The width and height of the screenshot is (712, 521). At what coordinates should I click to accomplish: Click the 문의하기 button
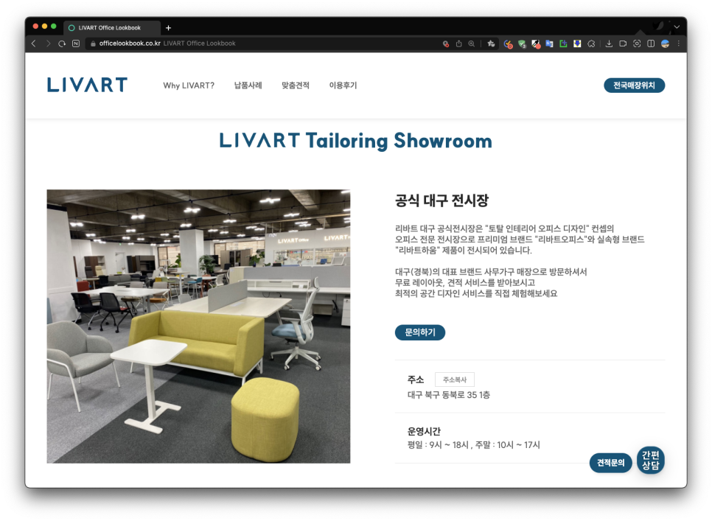(420, 332)
